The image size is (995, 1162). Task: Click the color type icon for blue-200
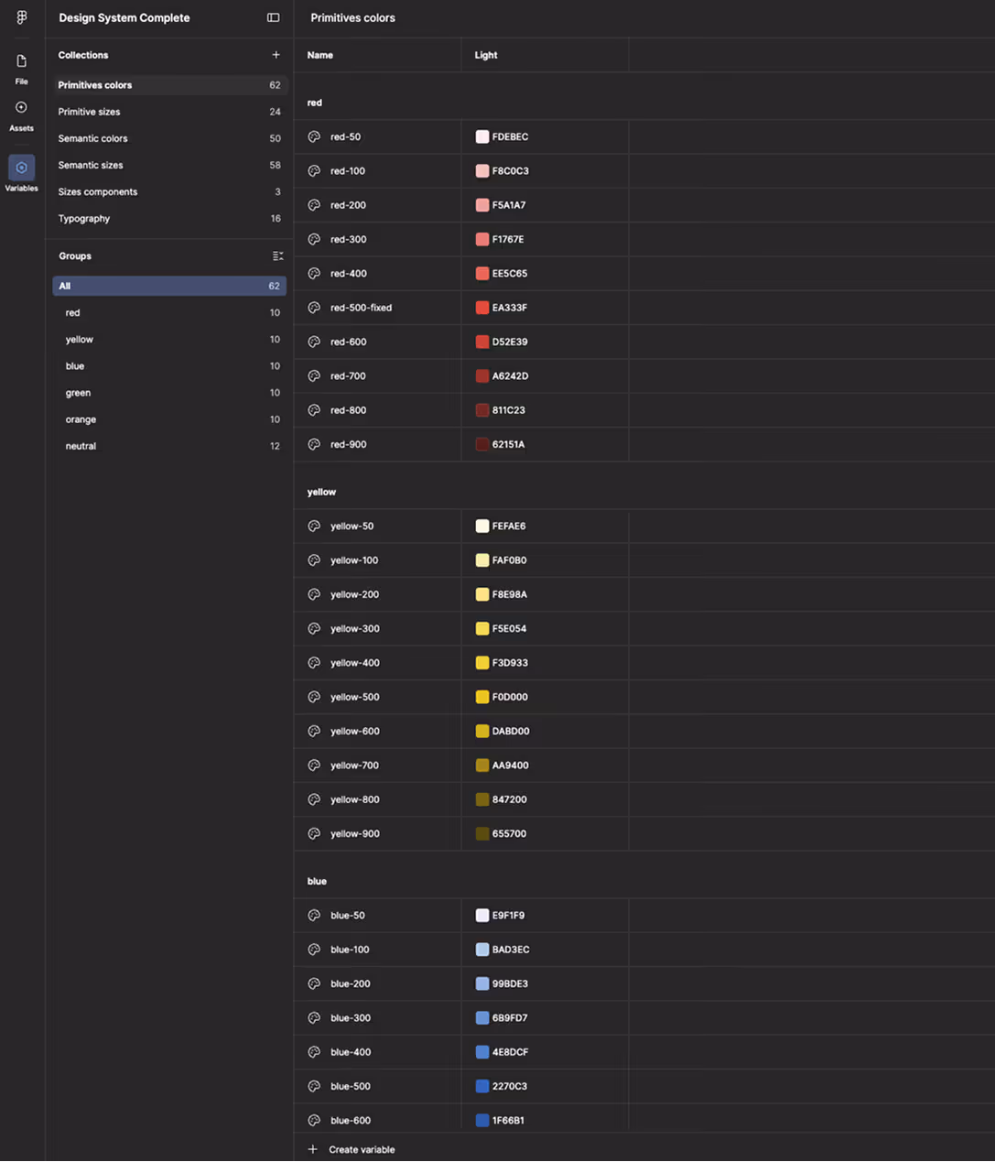314,983
